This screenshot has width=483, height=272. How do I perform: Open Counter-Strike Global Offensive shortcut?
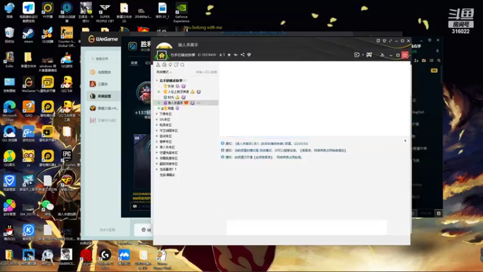coord(66,37)
